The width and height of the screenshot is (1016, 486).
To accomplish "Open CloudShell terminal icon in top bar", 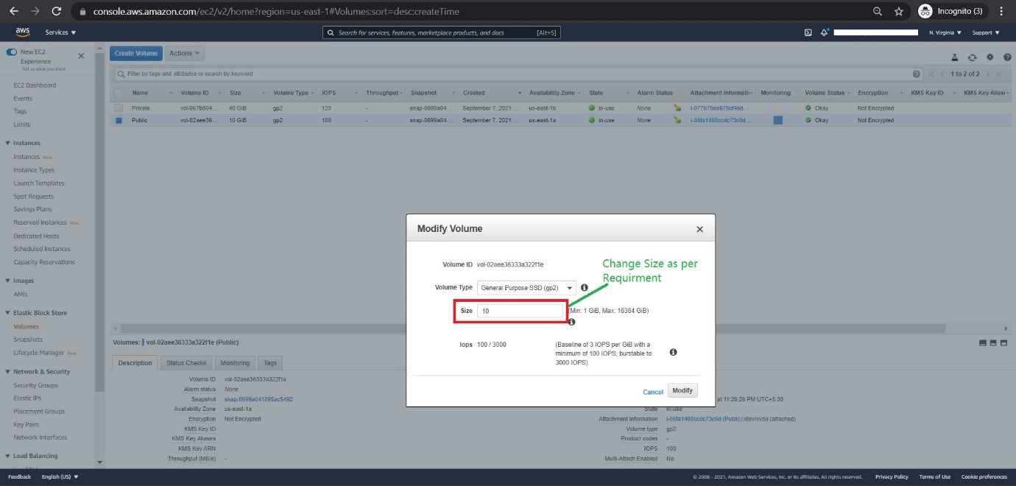I will pos(808,32).
